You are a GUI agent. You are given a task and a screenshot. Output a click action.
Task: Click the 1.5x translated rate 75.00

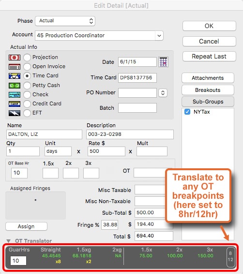tap(146, 256)
